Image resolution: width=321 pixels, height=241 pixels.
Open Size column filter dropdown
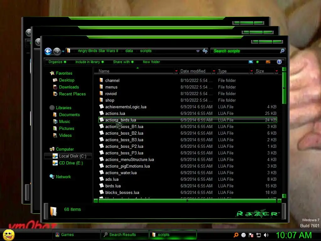coord(277,71)
